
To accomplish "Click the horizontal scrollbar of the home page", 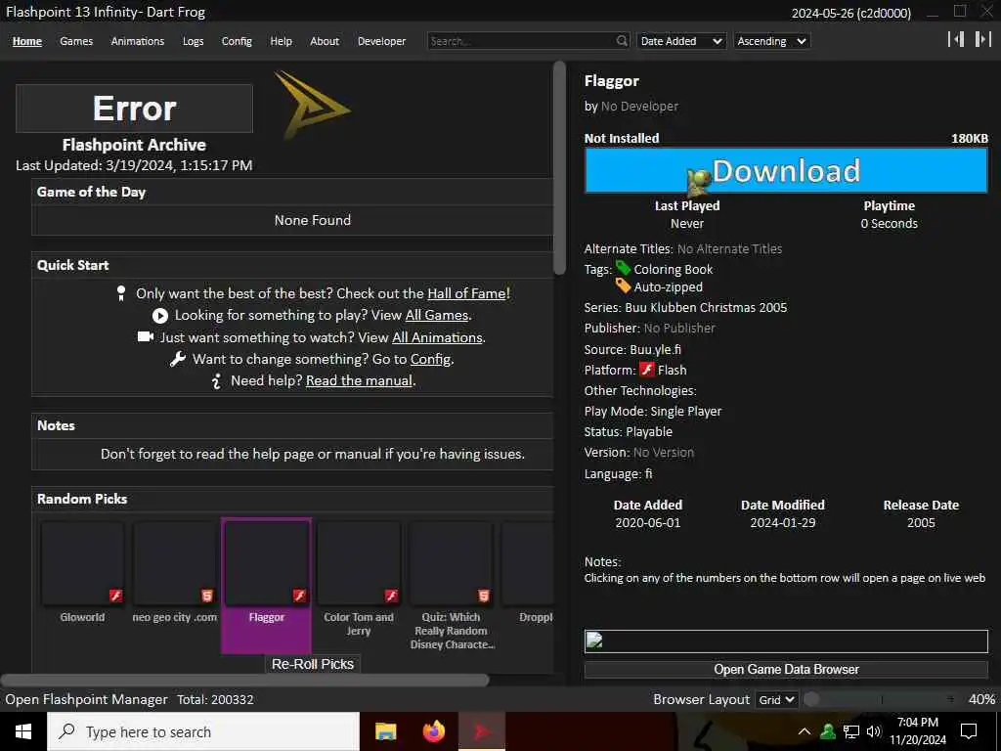I will pos(244,681).
